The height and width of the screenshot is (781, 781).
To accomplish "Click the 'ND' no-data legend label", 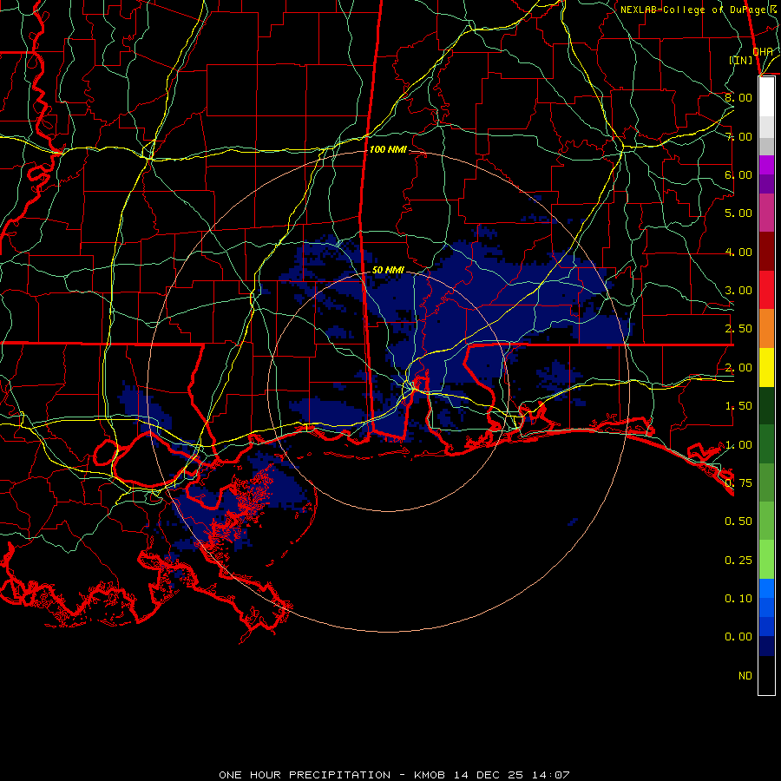I will coord(745,676).
